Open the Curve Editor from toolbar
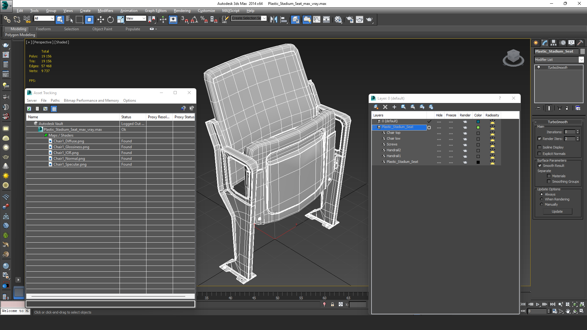 click(x=317, y=20)
